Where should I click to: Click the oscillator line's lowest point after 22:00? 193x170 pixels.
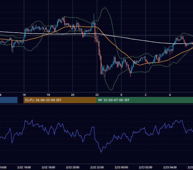tap(101, 152)
